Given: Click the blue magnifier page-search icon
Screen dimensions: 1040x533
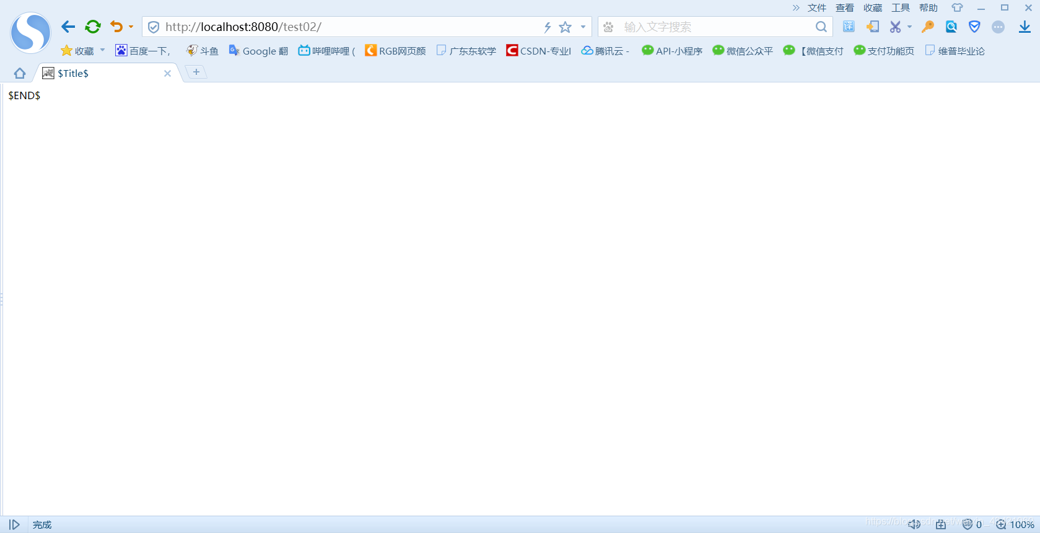Looking at the screenshot, I should 951,27.
